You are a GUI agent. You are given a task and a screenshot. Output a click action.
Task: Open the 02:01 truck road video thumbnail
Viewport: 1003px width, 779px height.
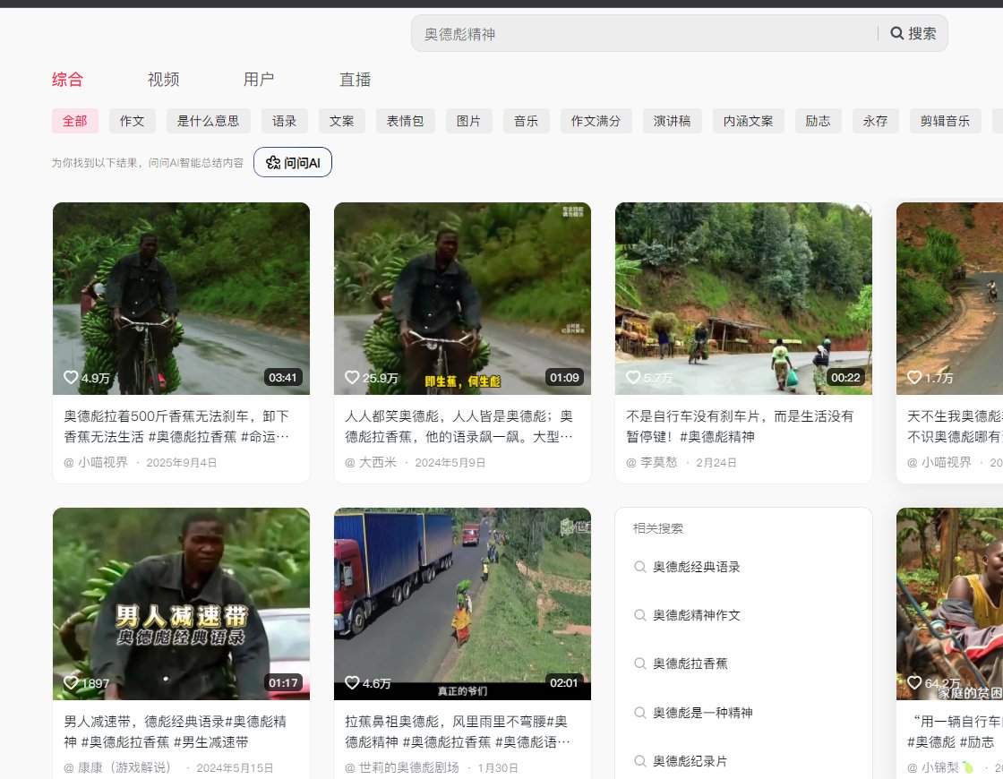pyautogui.click(x=462, y=604)
